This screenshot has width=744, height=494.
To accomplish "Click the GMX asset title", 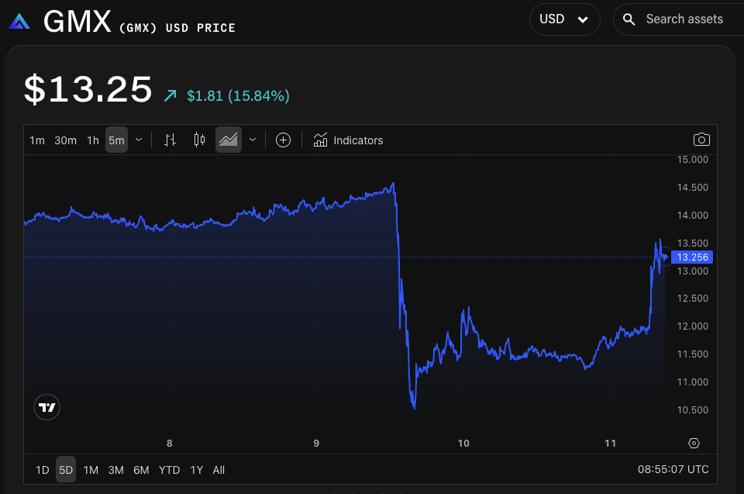I will click(x=77, y=21).
